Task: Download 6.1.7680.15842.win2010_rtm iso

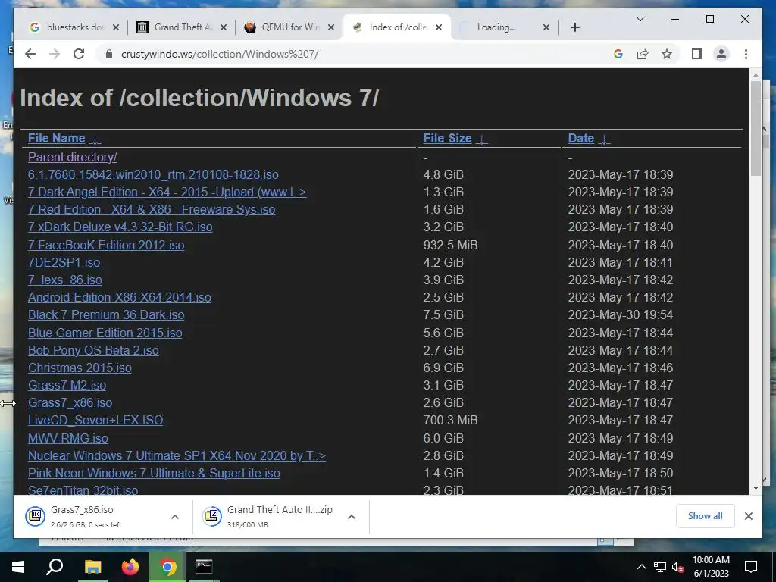Action: [x=153, y=174]
